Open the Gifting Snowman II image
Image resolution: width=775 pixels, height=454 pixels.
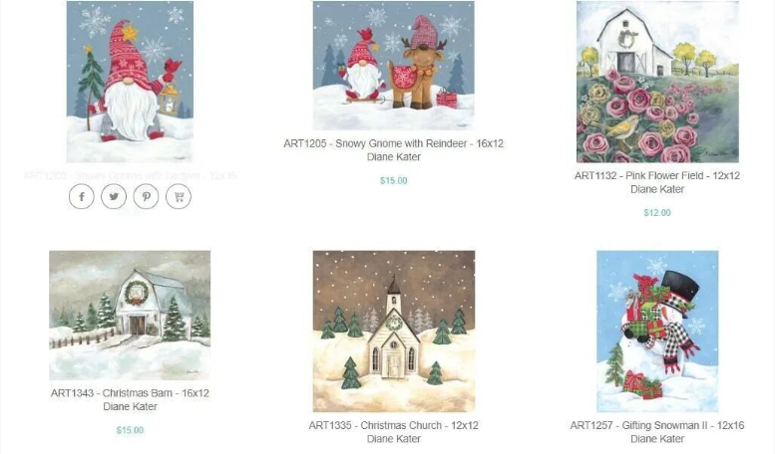coord(657,332)
